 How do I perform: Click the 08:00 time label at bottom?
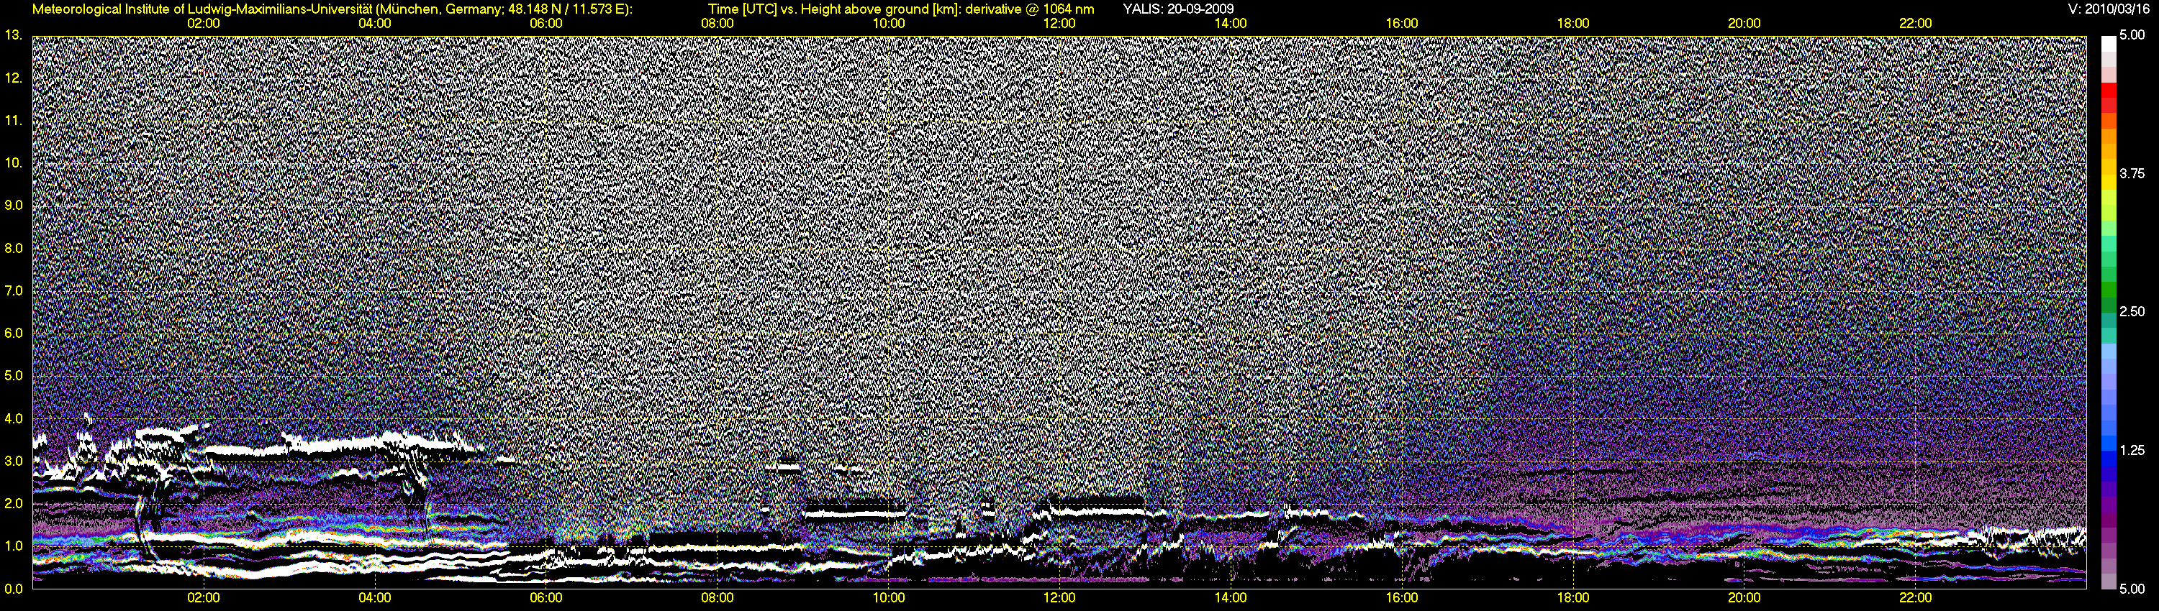(x=718, y=597)
